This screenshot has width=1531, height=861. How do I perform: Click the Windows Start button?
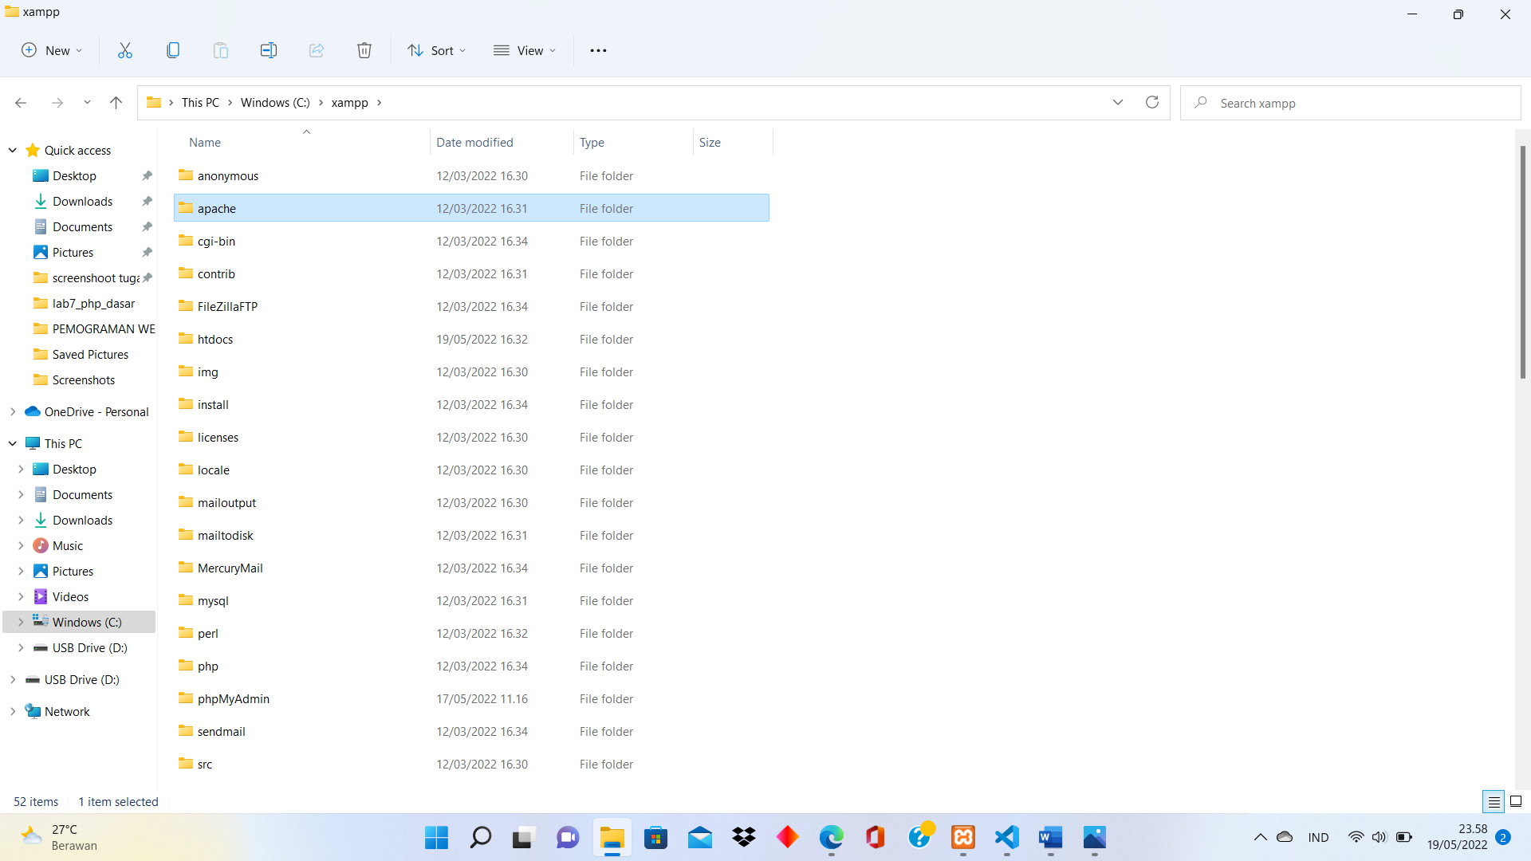[436, 837]
